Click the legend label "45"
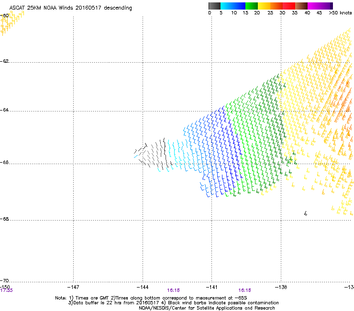 tap(319, 13)
